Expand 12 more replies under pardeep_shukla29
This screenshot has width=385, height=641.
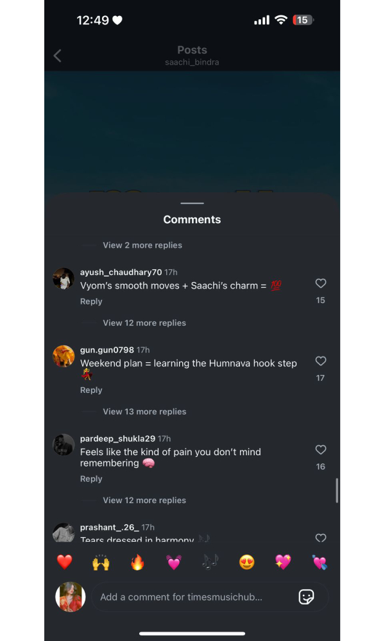144,501
